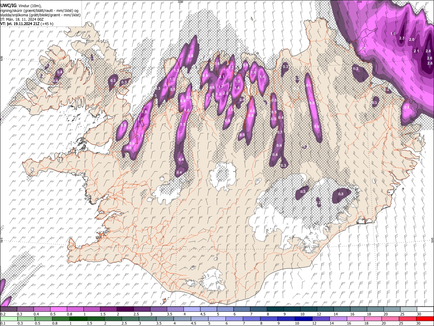Image resolution: width=434 pixels, height=326 pixels.
Task: Click the '25' tick label on lower bar
Action: click(402, 323)
